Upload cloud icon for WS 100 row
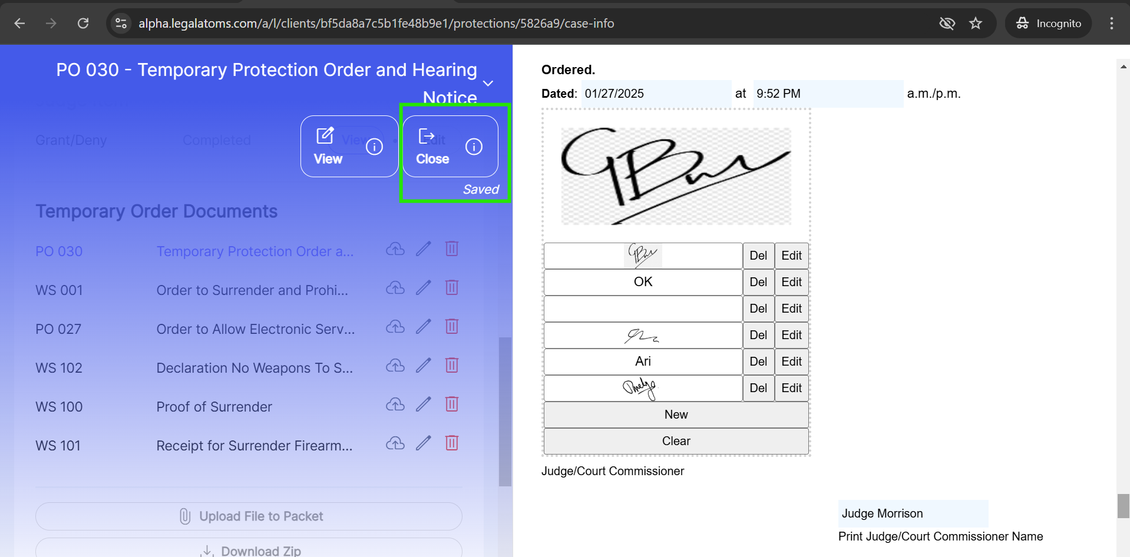This screenshot has width=1130, height=557. (x=395, y=405)
